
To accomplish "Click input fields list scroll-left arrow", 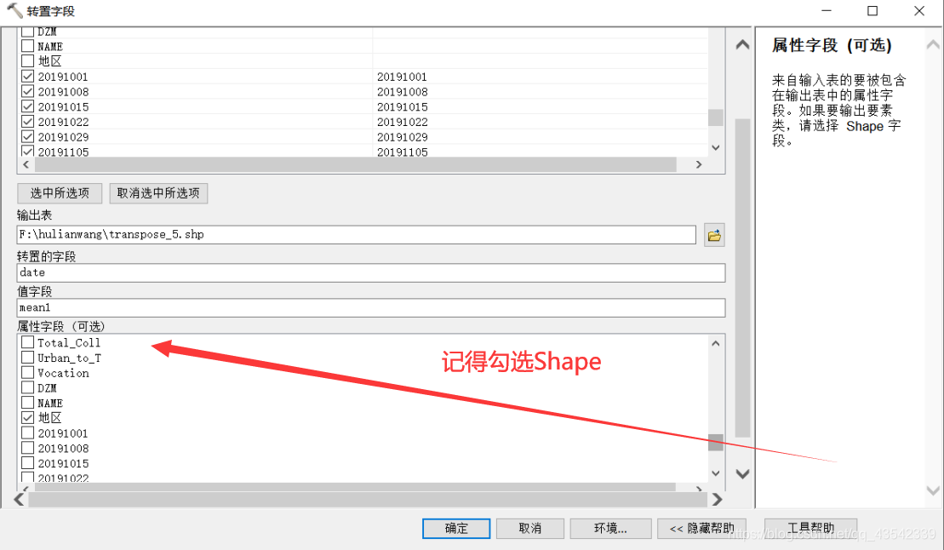I will click(x=26, y=164).
